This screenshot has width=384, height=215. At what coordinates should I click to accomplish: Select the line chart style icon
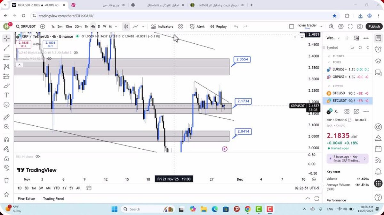pyautogui.click(x=136, y=26)
